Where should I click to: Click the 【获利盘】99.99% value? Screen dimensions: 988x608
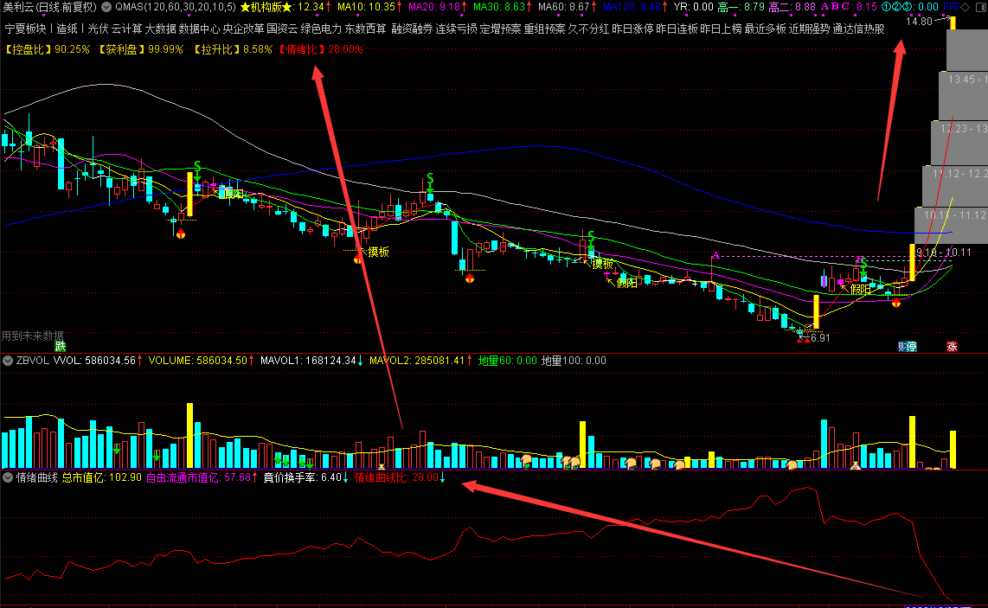(x=140, y=49)
